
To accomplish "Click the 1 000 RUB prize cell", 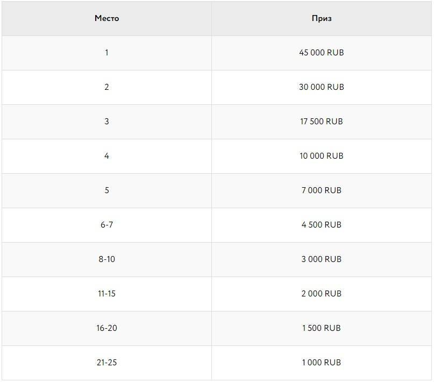I will click(x=322, y=363).
